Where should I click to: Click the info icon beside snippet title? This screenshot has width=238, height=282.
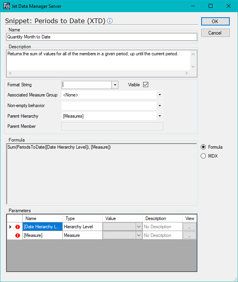pyautogui.click(x=110, y=21)
